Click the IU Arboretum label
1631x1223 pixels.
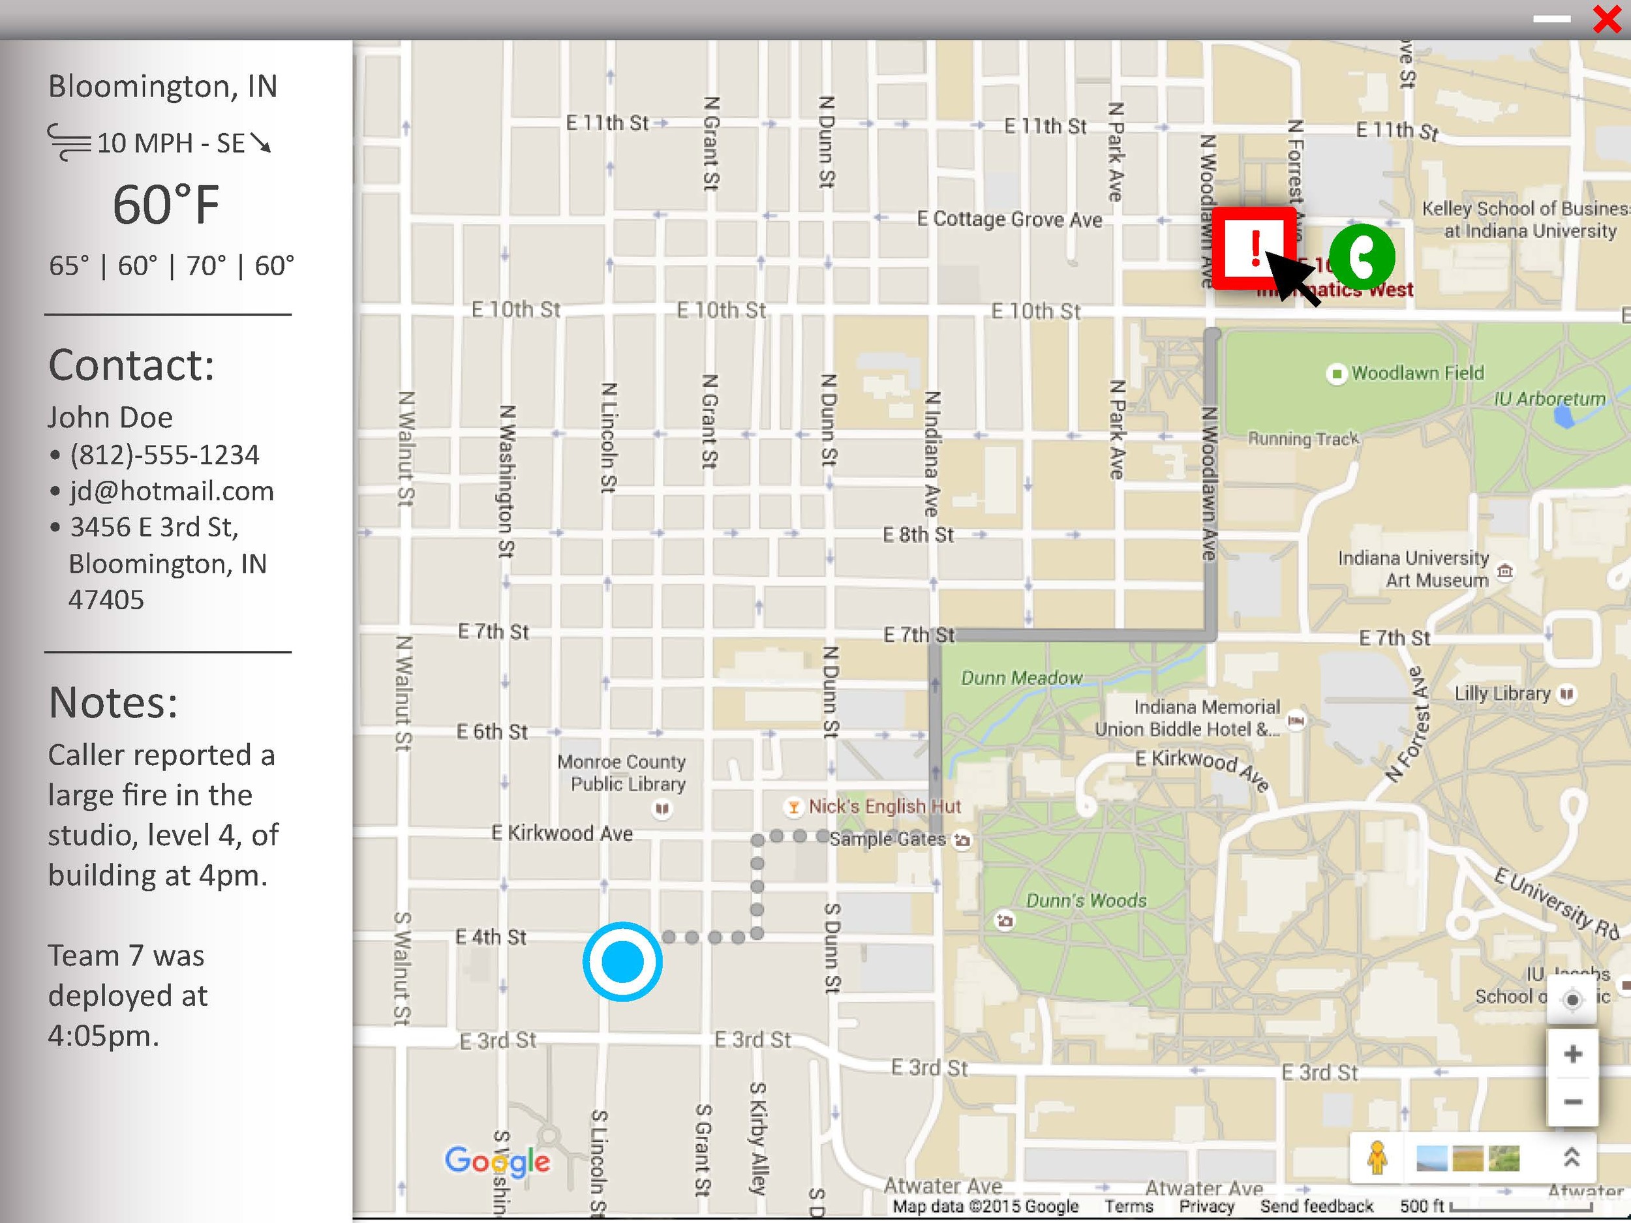pyautogui.click(x=1549, y=399)
